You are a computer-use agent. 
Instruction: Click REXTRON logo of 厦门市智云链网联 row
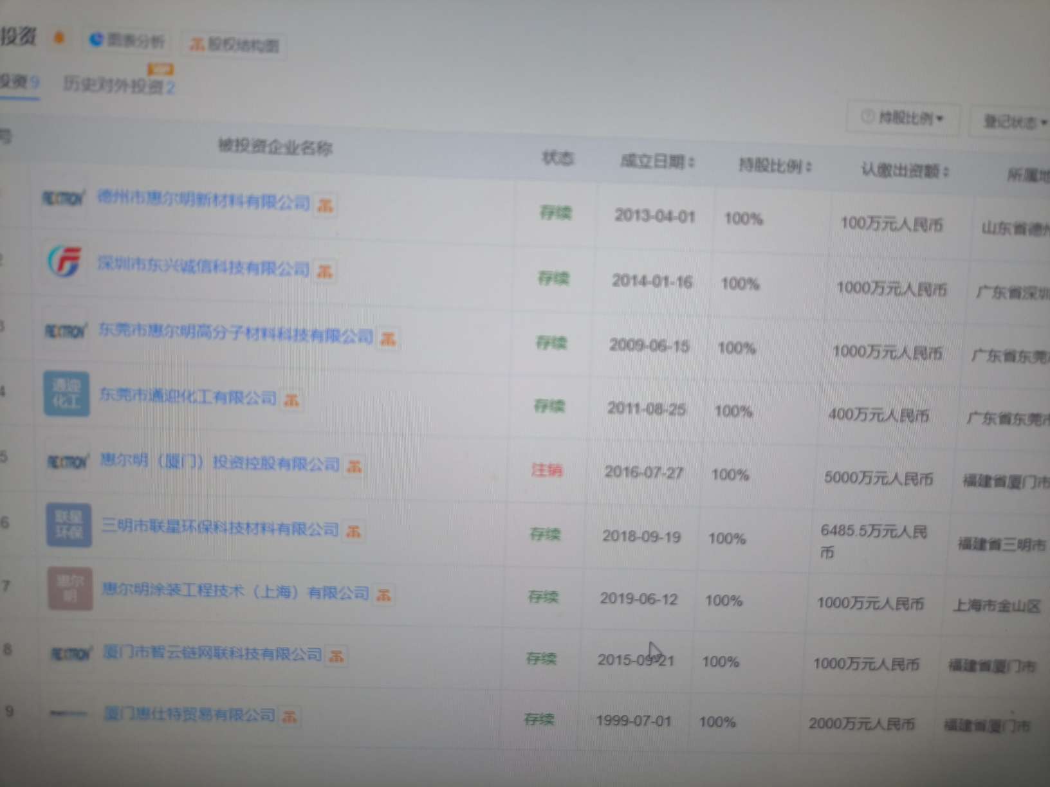(71, 654)
